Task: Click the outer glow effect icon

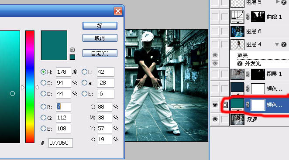Action: pos(240,64)
